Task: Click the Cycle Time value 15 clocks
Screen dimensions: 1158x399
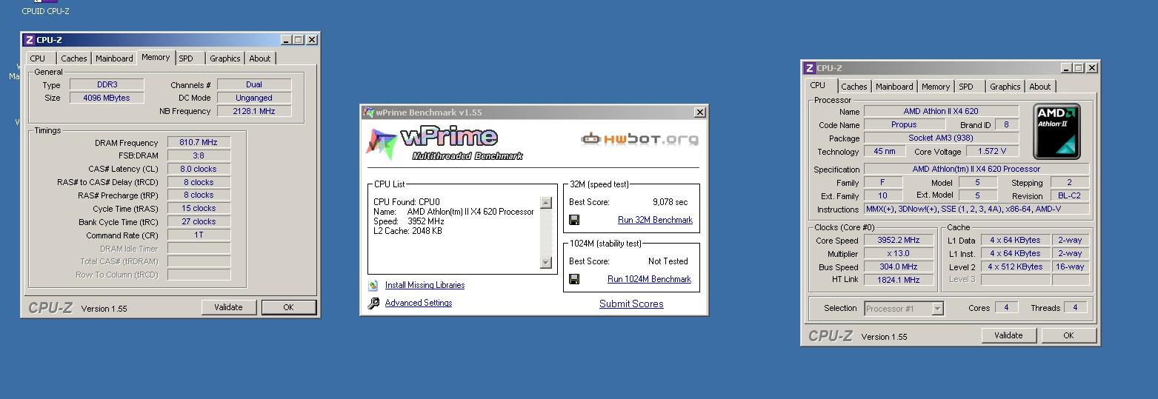Action: pos(199,209)
